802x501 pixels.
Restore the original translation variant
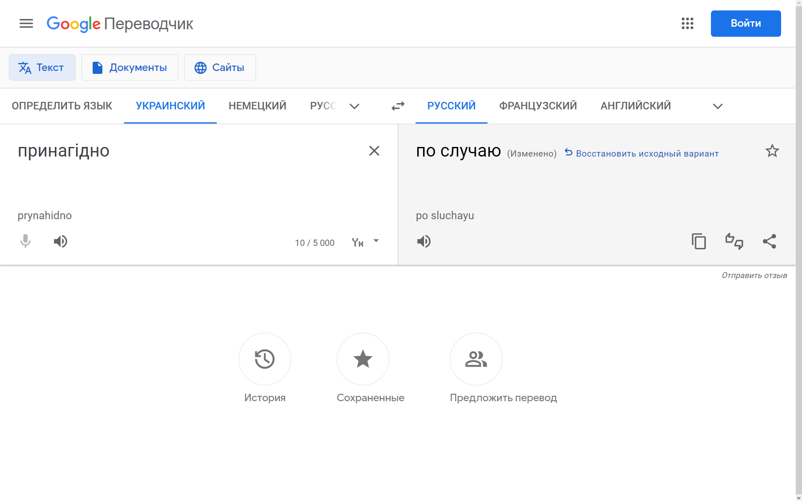click(x=642, y=154)
